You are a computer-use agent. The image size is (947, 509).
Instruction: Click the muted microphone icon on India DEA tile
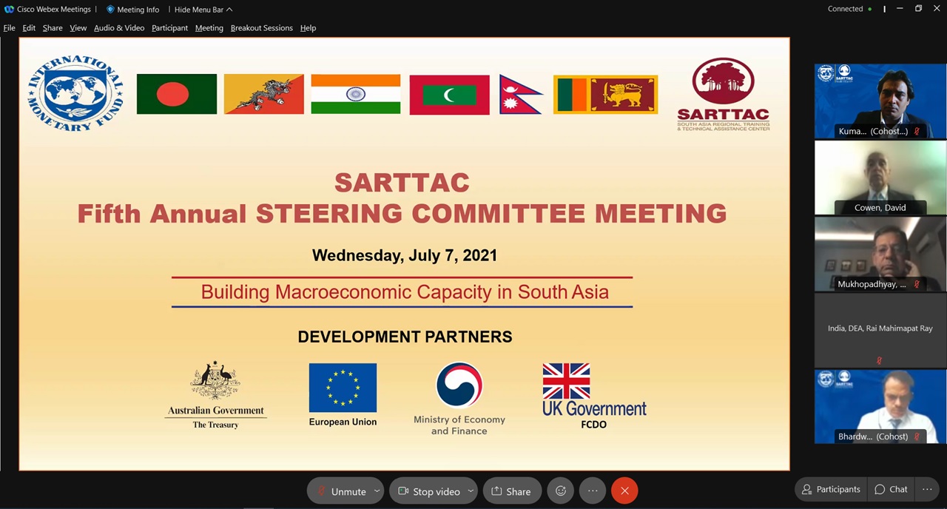(x=879, y=360)
